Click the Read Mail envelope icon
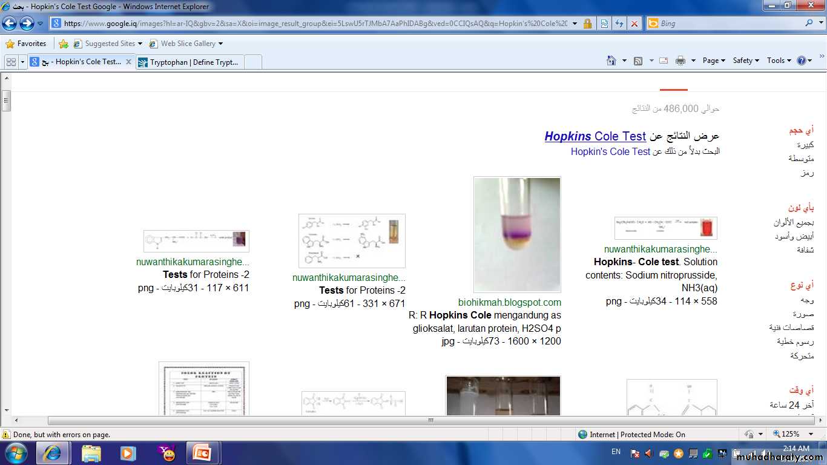This screenshot has width=827, height=465. pyautogui.click(x=663, y=61)
